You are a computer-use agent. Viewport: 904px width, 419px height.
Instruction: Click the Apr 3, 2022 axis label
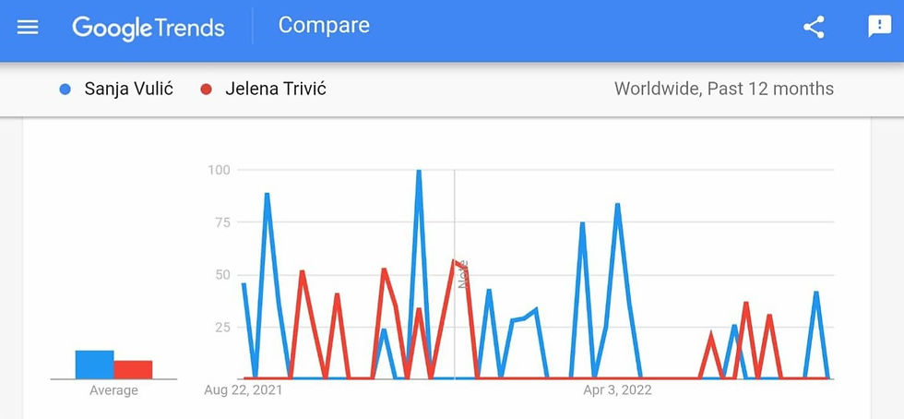pyautogui.click(x=617, y=390)
